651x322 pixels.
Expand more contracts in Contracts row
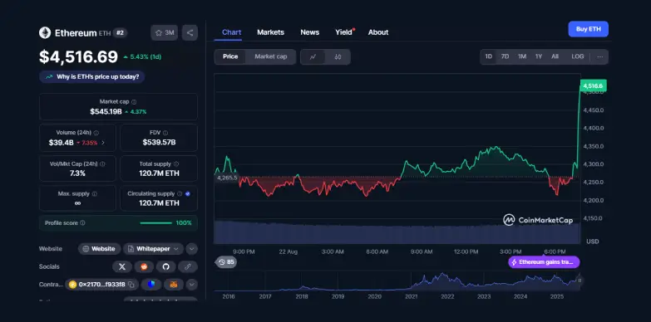click(x=191, y=285)
